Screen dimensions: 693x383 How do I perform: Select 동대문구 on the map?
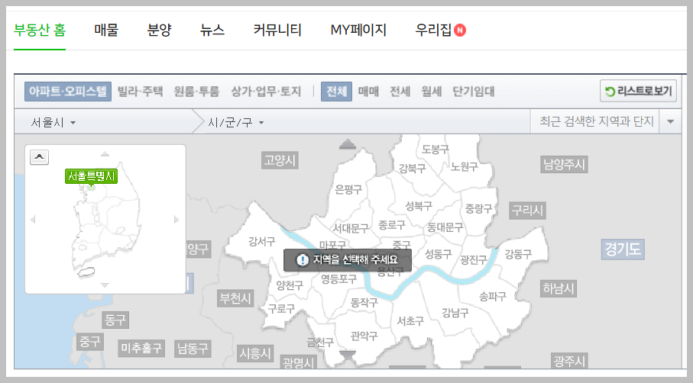[445, 227]
